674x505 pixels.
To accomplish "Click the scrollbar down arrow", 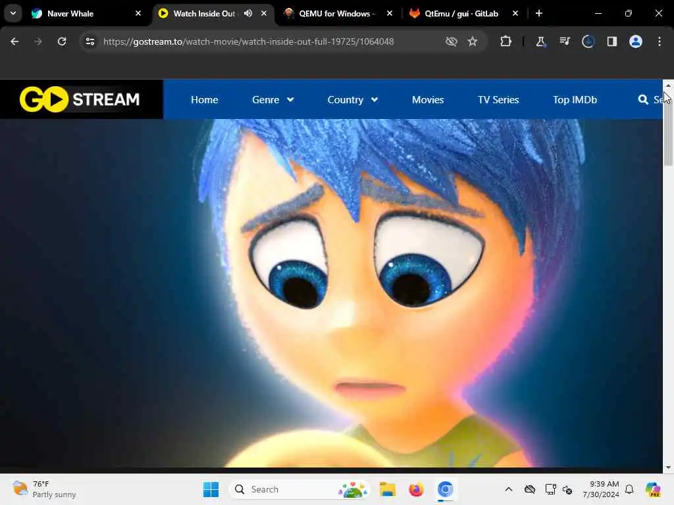I will (668, 468).
